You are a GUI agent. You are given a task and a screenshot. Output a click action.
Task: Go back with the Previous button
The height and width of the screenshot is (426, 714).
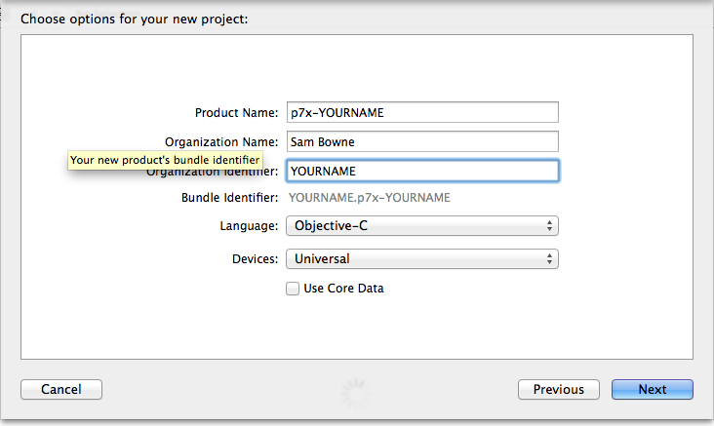(x=558, y=389)
